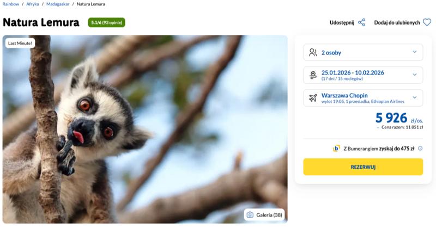
Task: Click the Bumerang logo icon
Action: point(337,148)
